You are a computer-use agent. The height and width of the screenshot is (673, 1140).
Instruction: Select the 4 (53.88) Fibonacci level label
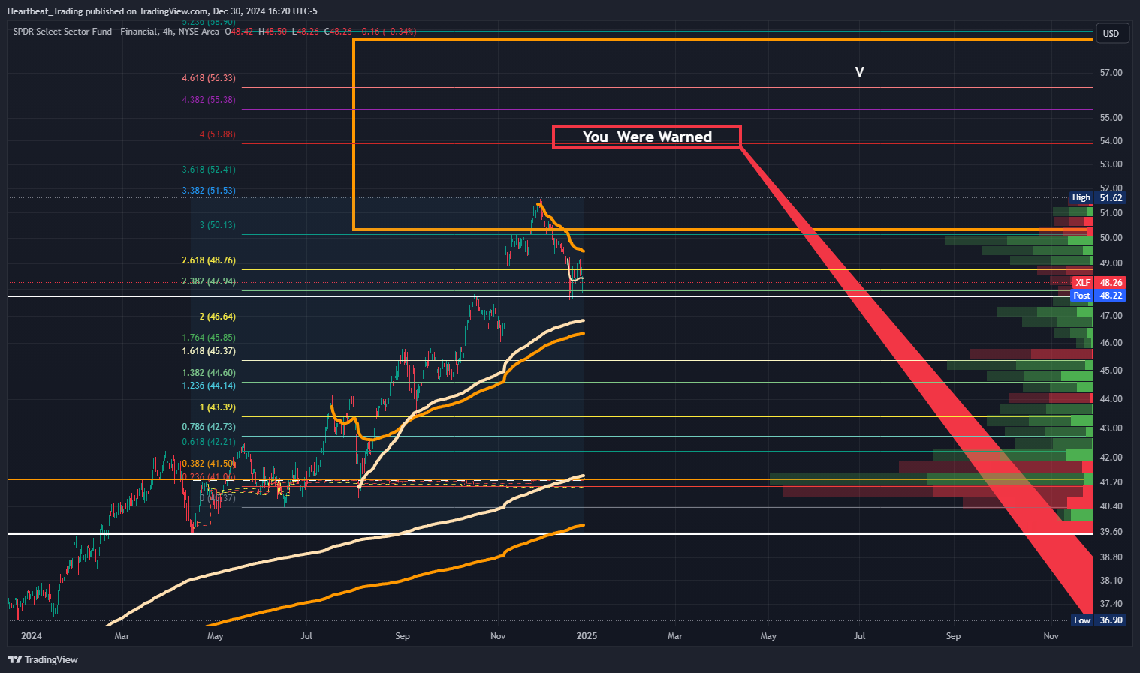[x=218, y=134]
